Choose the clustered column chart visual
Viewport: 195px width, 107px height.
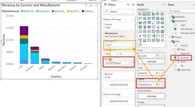(153, 14)
